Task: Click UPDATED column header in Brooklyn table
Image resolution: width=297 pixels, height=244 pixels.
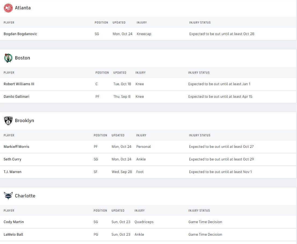Action: click(118, 135)
